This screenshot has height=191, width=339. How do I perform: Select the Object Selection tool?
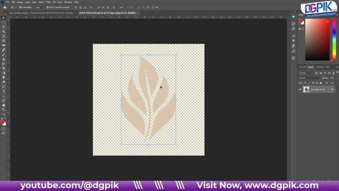point(4,32)
